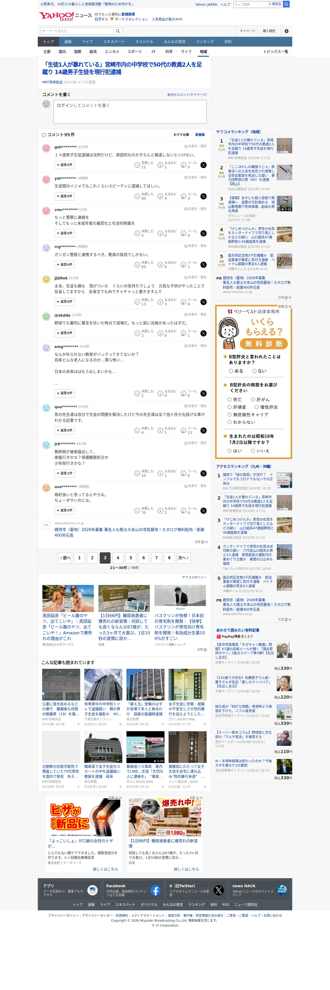This screenshot has width=330, height=990.
Task: Go to comment page 4
Action: (x=118, y=558)
